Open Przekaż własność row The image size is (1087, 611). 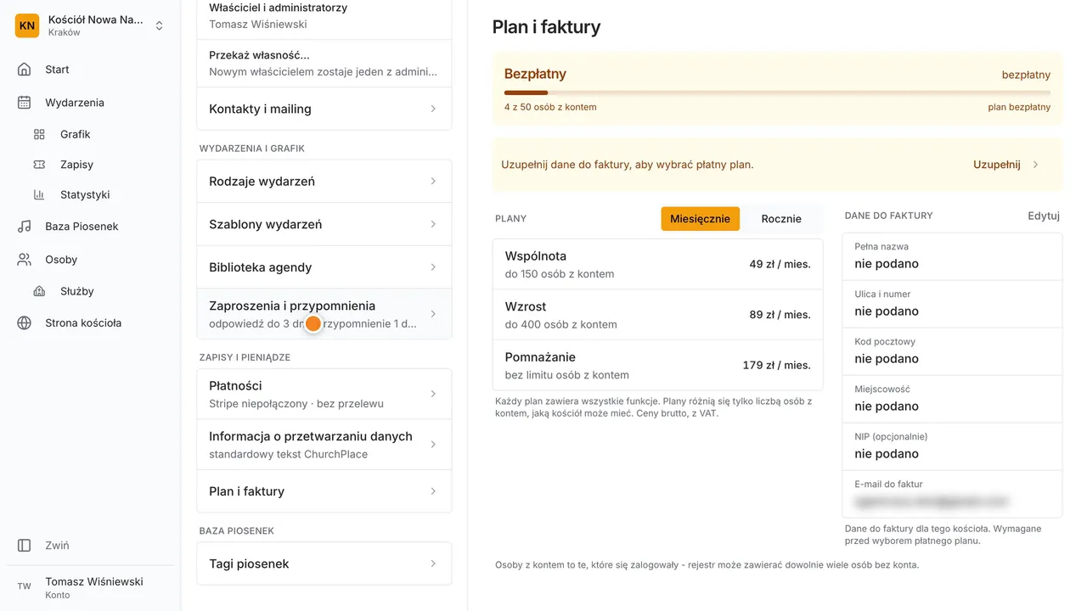[x=324, y=64]
